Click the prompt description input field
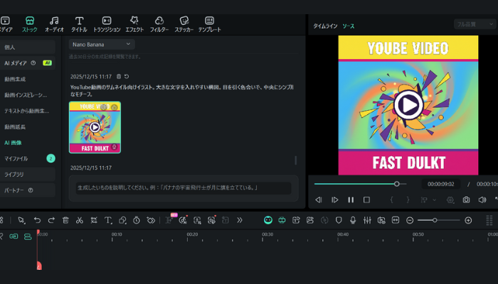The width and height of the screenshot is (498, 284). point(184,188)
